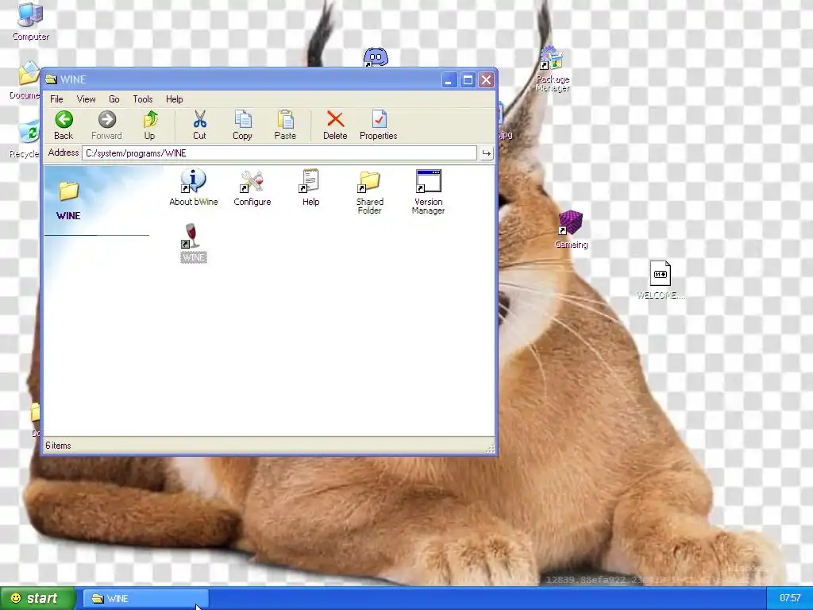This screenshot has width=813, height=610.
Task: Select the Gameing purple cube icon
Action: click(x=571, y=230)
